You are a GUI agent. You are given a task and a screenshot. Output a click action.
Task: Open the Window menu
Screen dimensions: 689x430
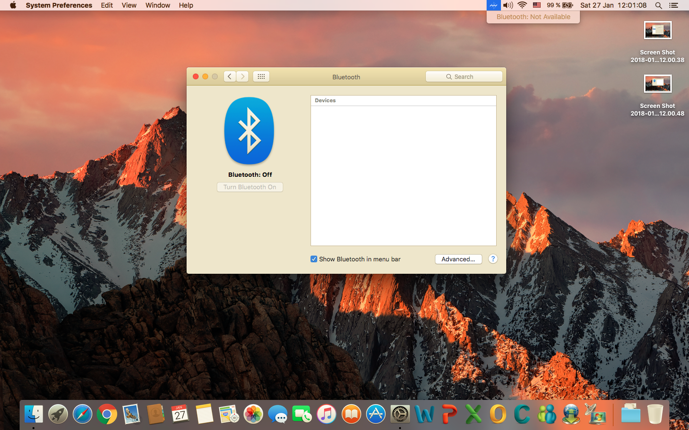coord(157,5)
